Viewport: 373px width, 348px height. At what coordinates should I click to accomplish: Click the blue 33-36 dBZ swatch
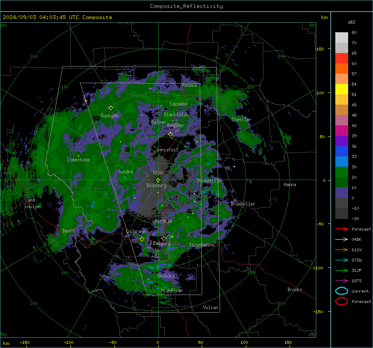click(x=342, y=151)
